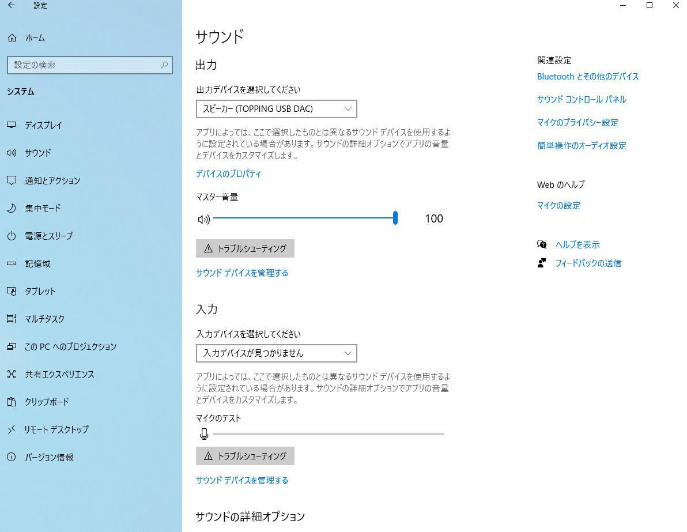
Task: Click the クリップボード icon
Action: tap(13, 402)
